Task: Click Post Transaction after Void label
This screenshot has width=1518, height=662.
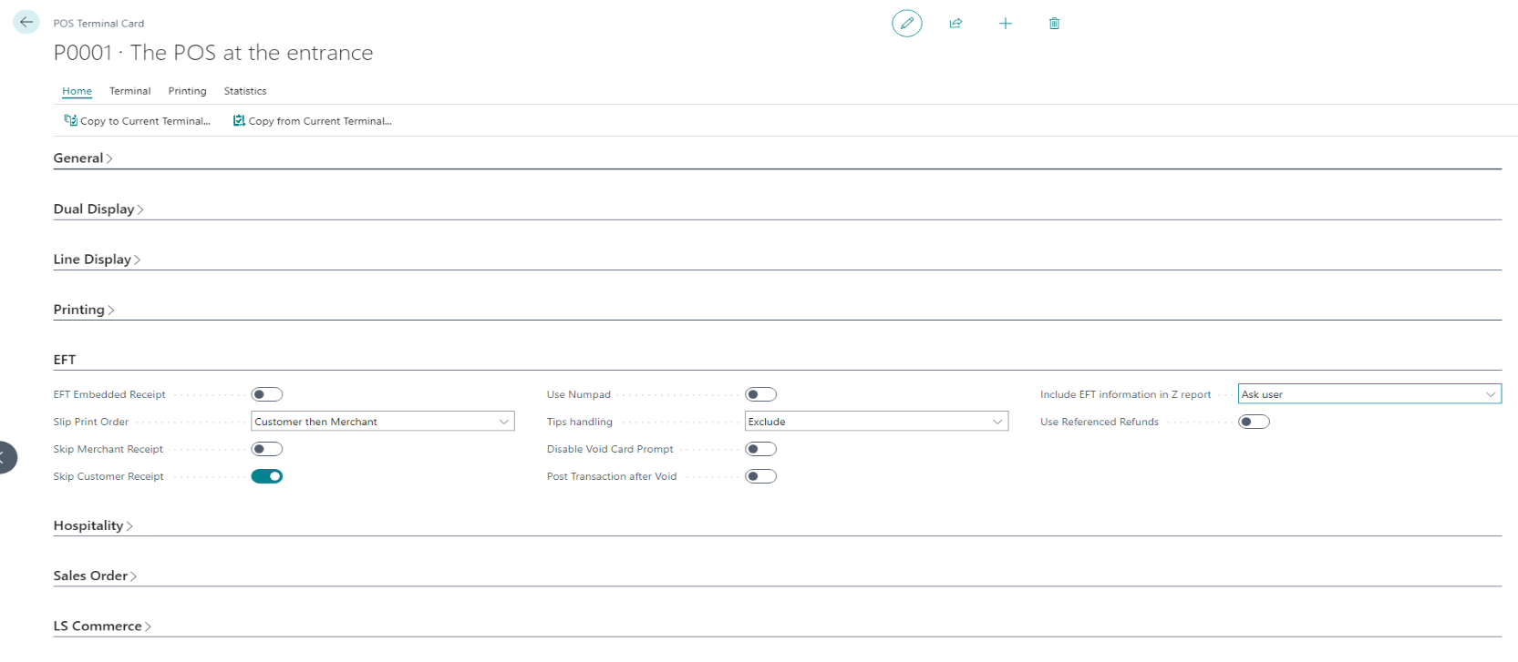Action: point(612,476)
